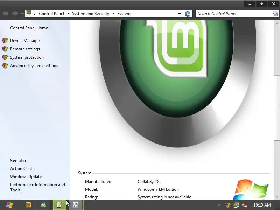Click the security shield tray icon

pyautogui.click(x=228, y=205)
